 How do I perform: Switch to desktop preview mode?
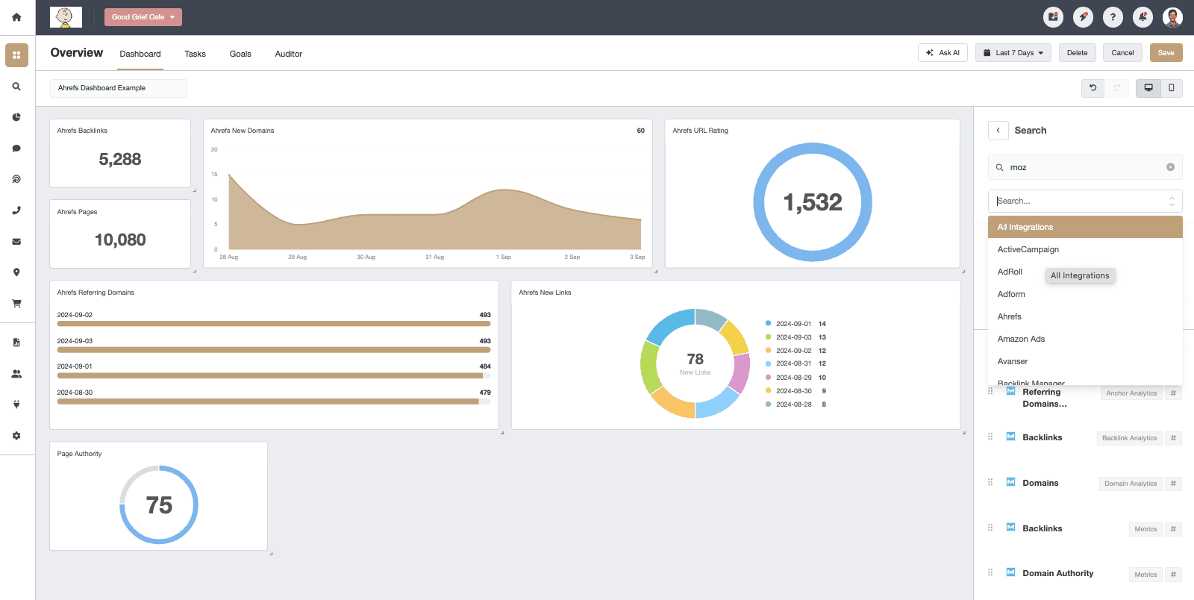1148,88
